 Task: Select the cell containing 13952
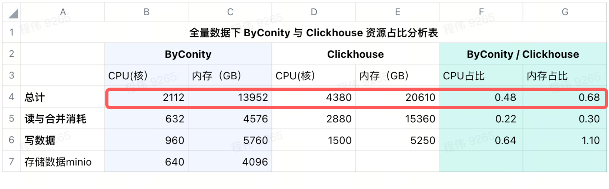[x=230, y=97]
